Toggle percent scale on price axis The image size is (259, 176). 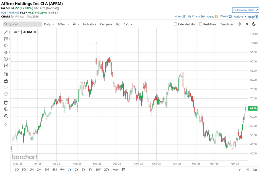247,170
